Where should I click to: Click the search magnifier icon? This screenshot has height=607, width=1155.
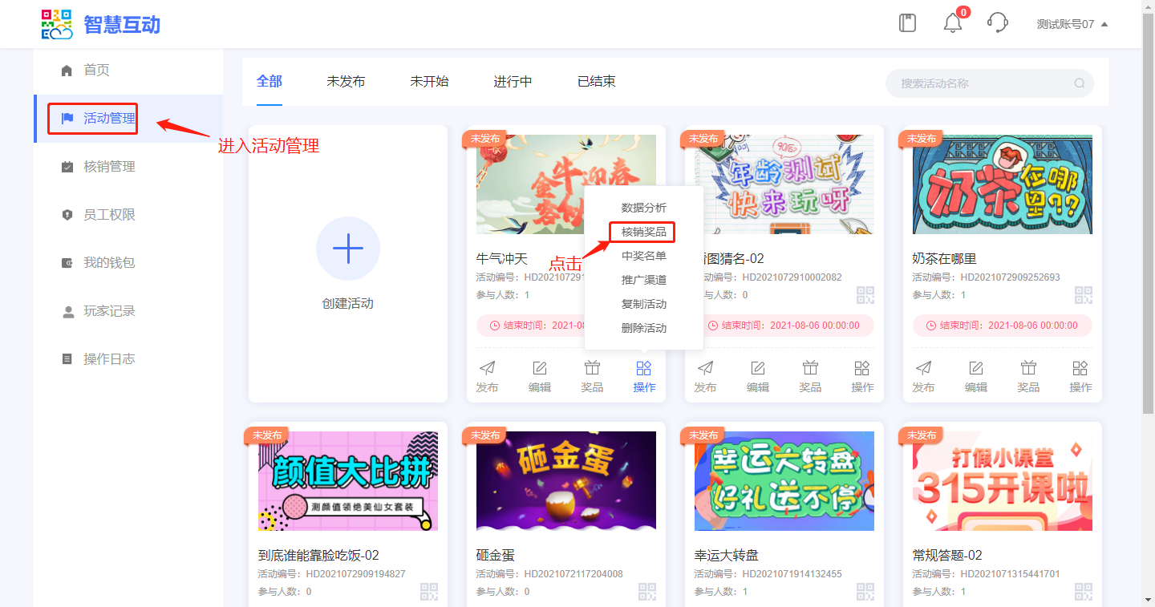tap(1079, 83)
